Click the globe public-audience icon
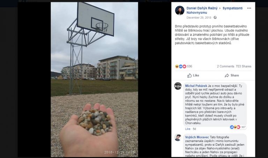Viewport: 268px width, 158px height. 215,17
